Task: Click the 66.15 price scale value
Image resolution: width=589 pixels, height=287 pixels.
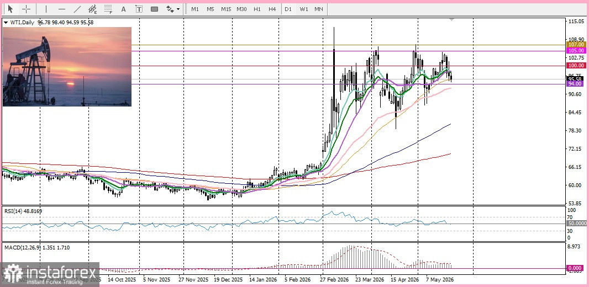Action: point(575,167)
